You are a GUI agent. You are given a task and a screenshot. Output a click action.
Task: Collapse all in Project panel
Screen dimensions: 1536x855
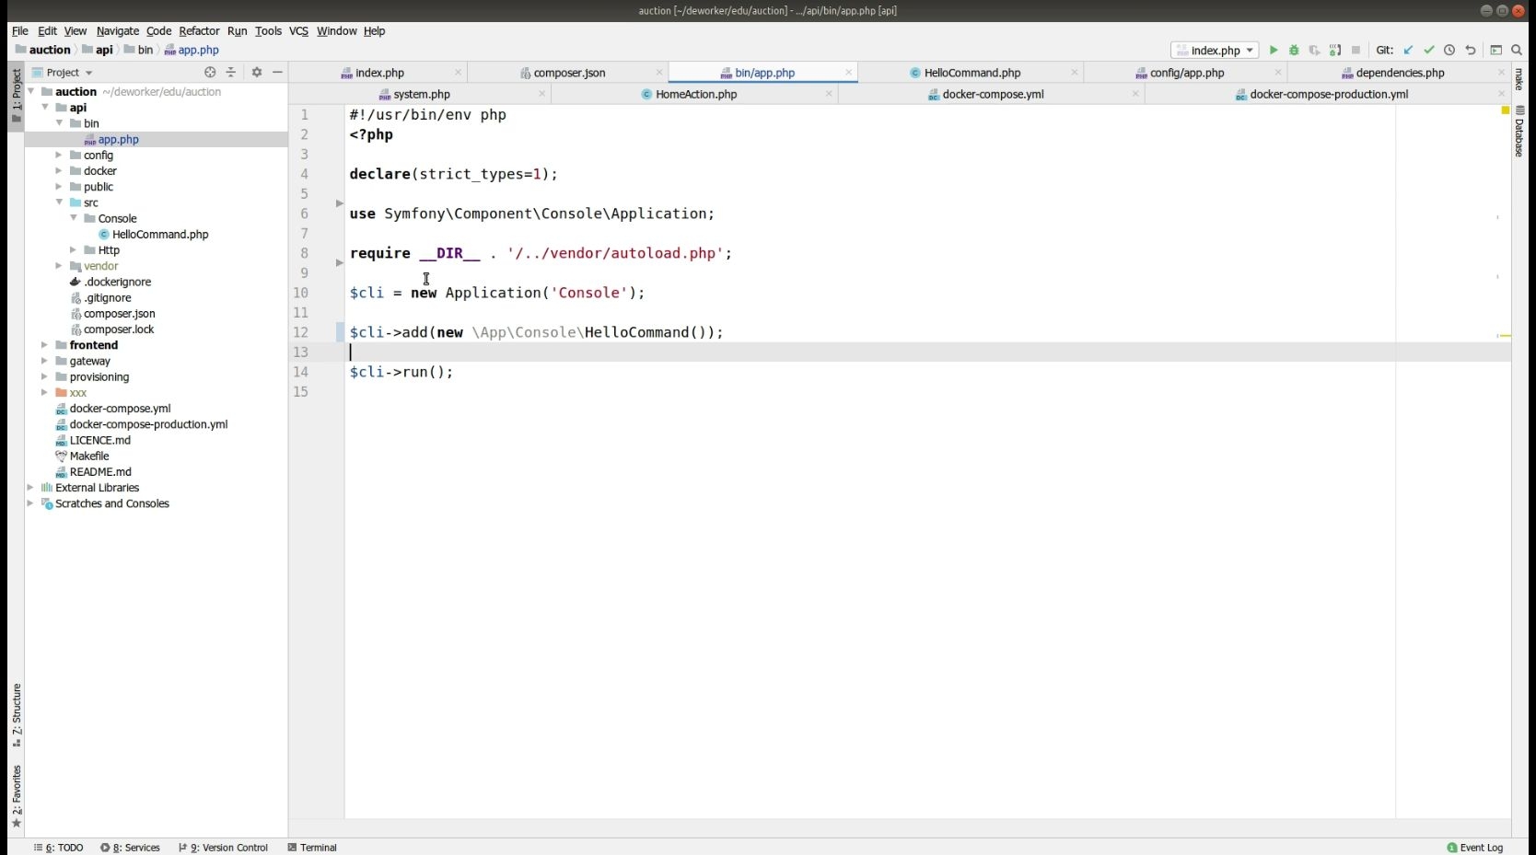[x=231, y=72]
